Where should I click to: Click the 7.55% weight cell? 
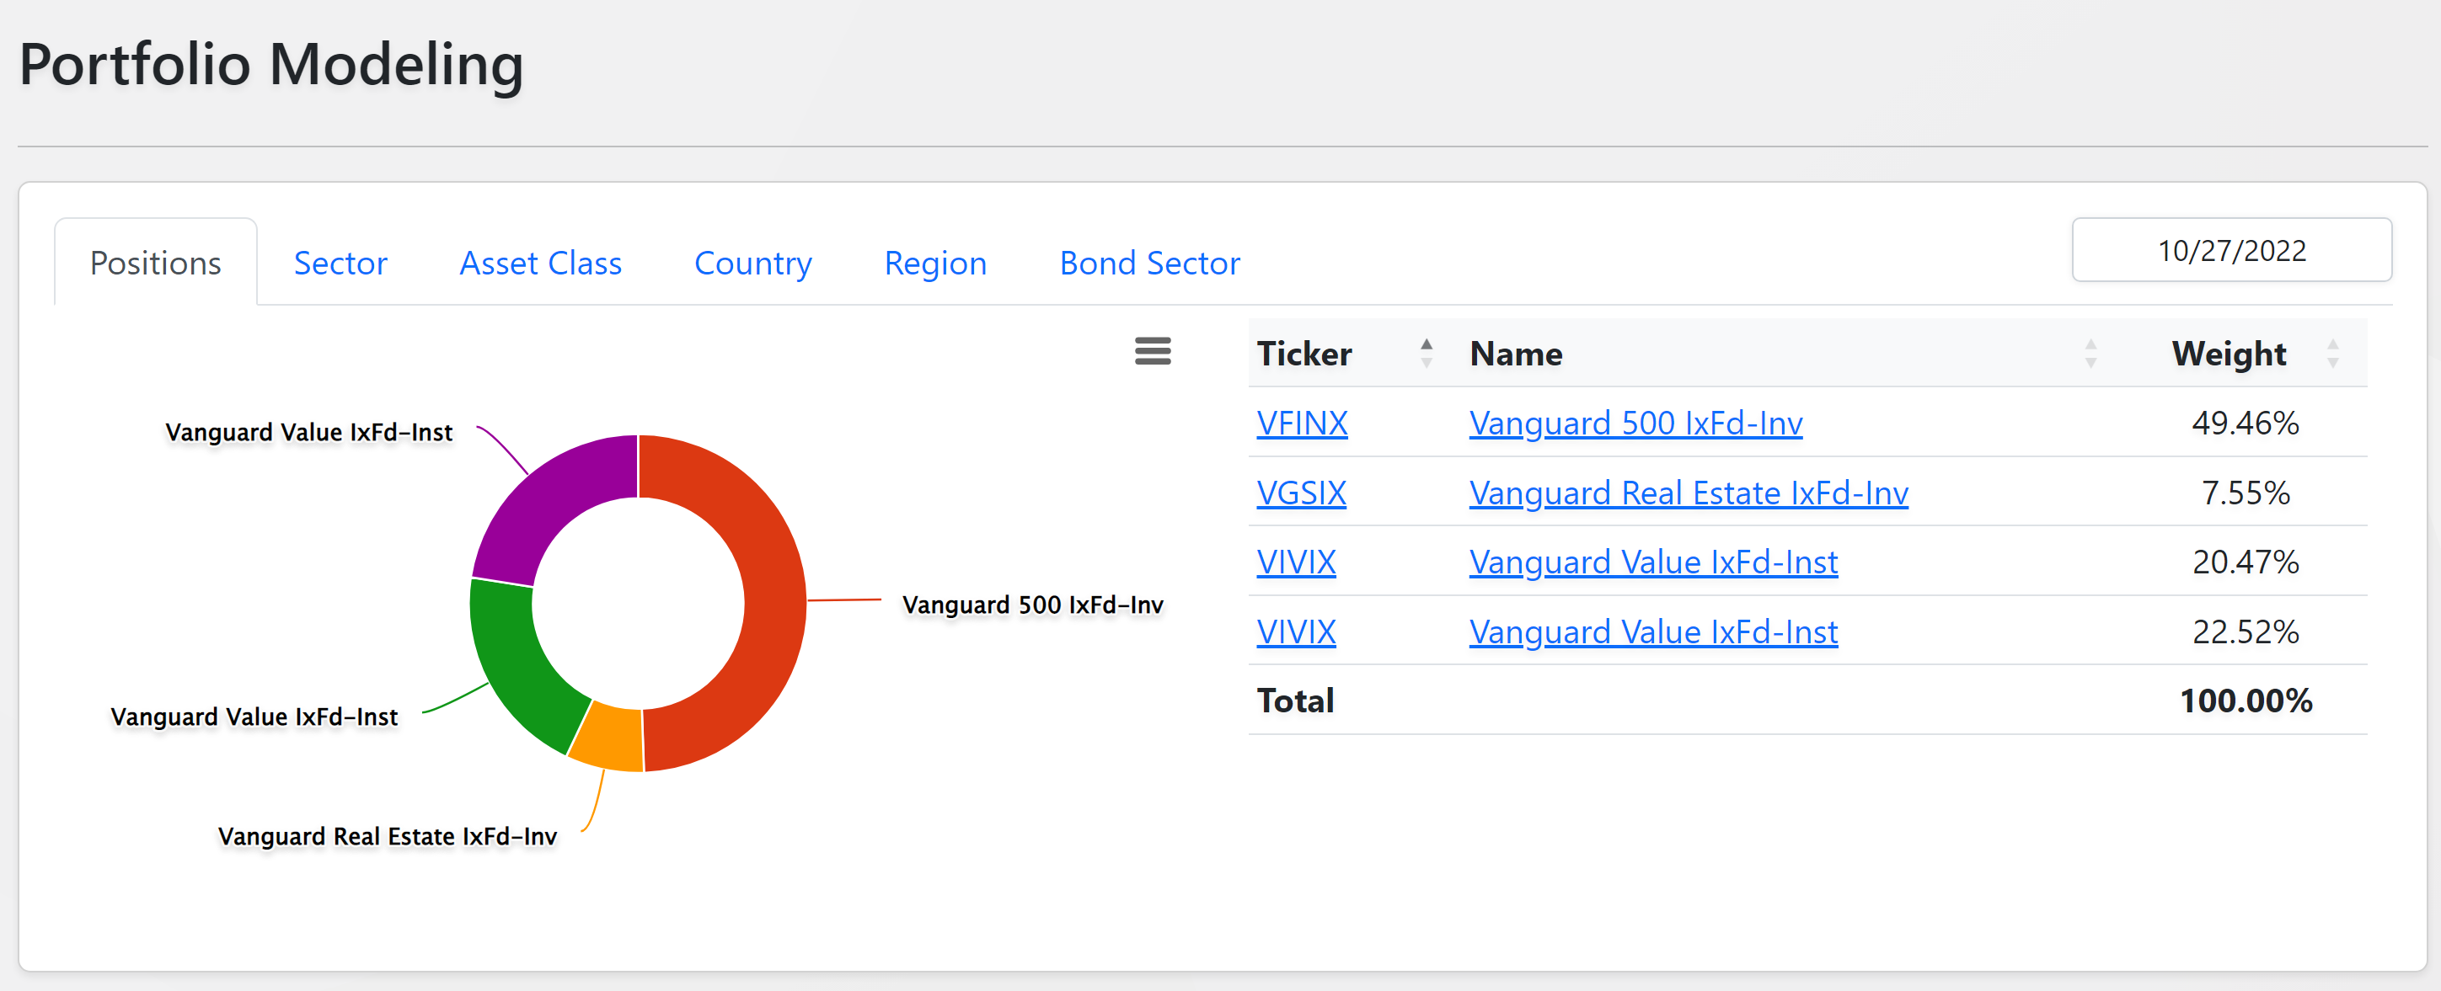2245,493
